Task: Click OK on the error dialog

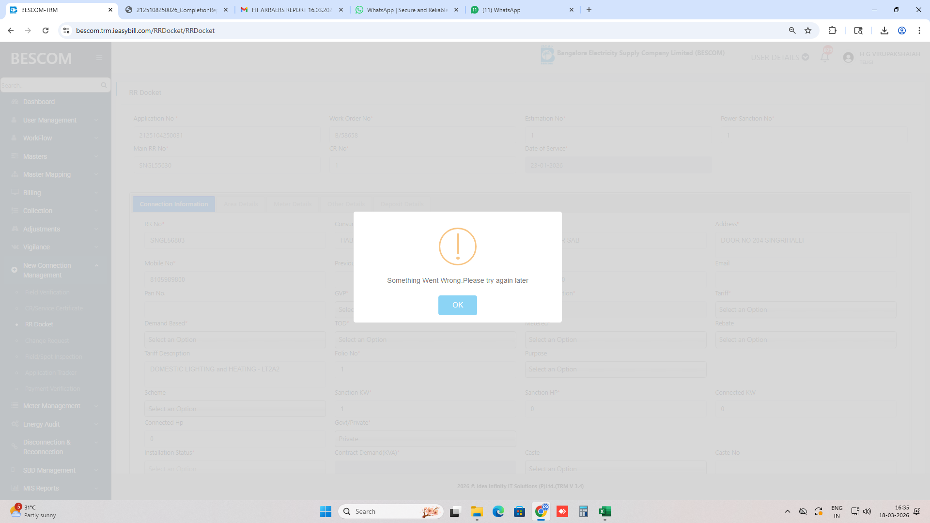Action: tap(457, 305)
